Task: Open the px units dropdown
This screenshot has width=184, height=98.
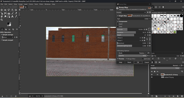Action: tap(31, 96)
